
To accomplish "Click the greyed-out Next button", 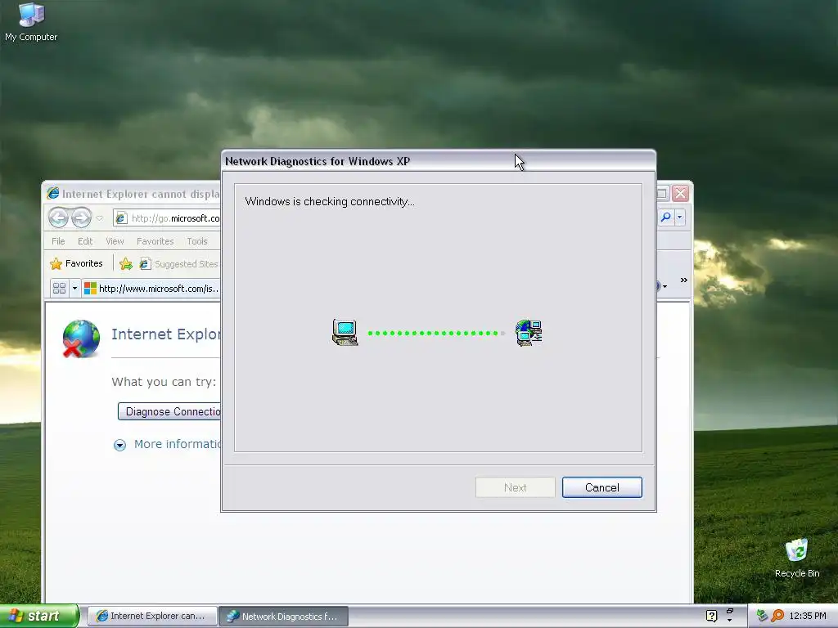I will [x=516, y=487].
